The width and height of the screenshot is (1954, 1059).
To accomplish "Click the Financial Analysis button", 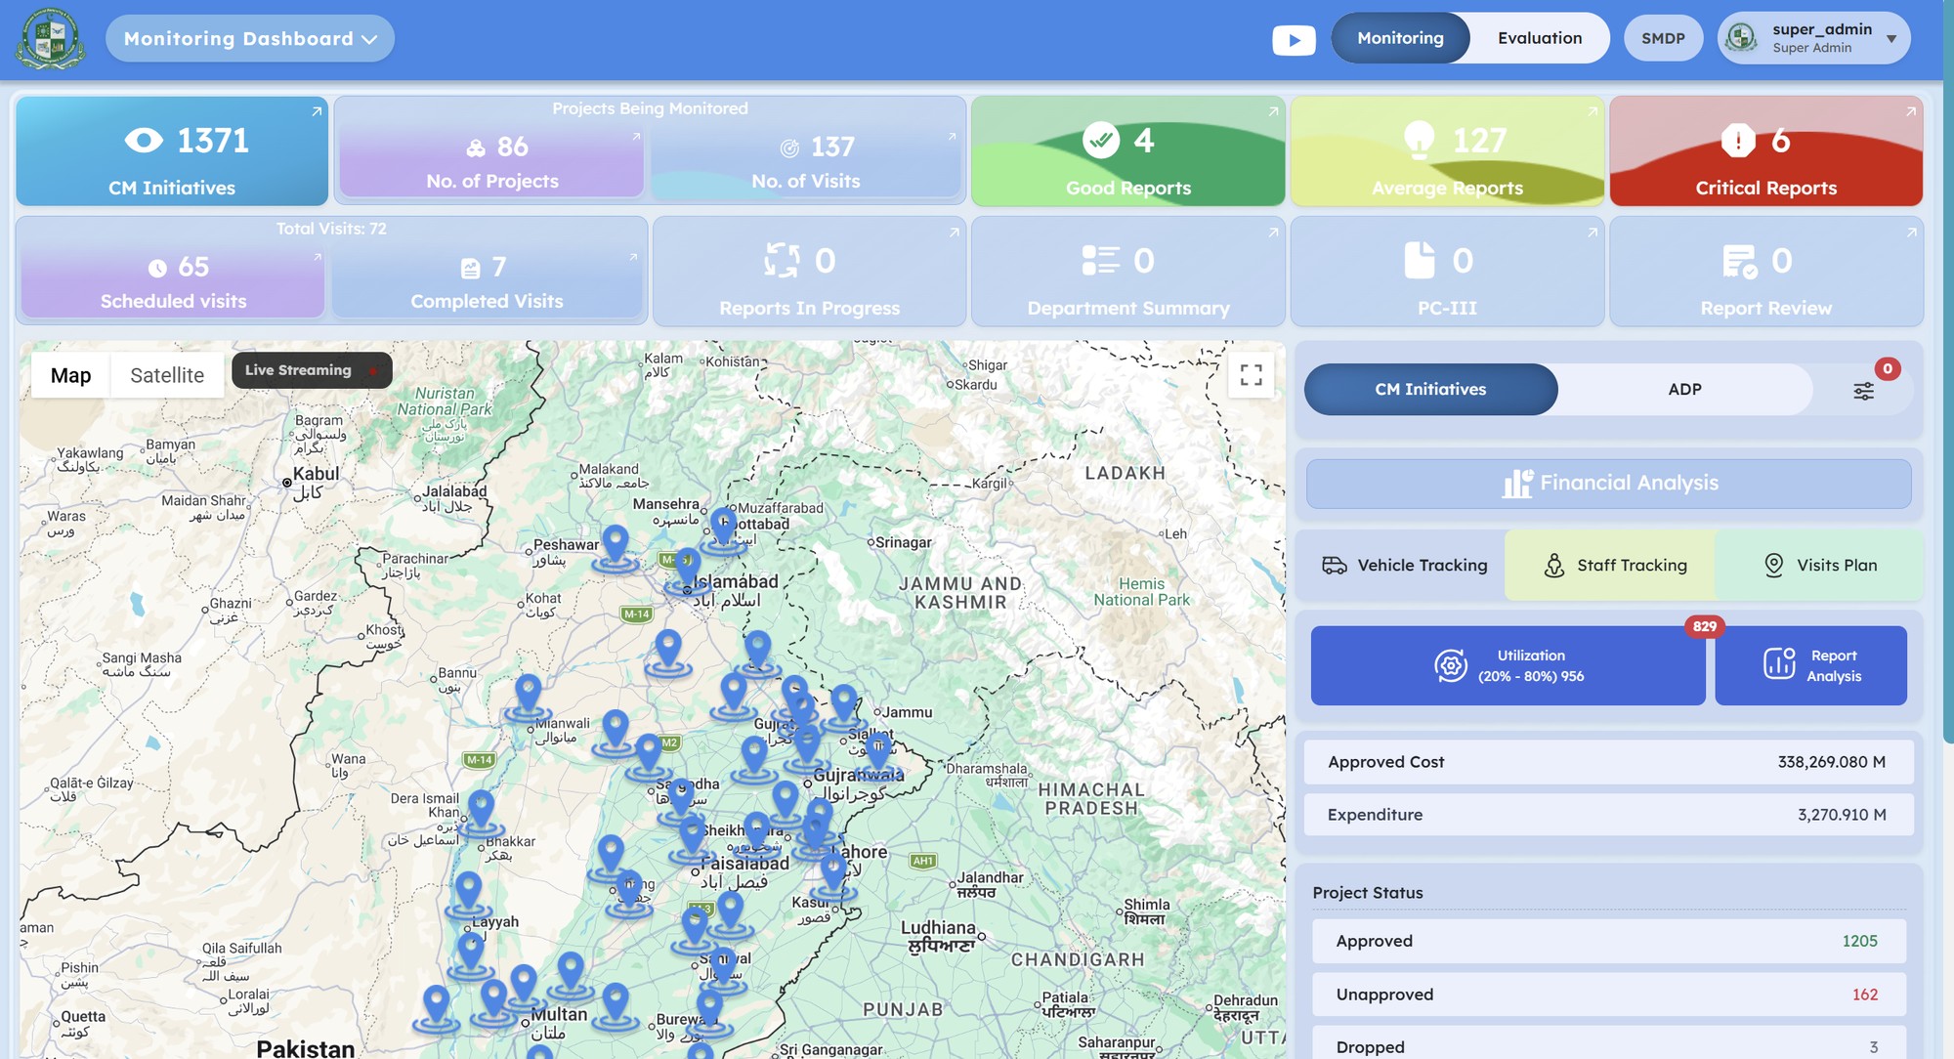I will point(1609,484).
